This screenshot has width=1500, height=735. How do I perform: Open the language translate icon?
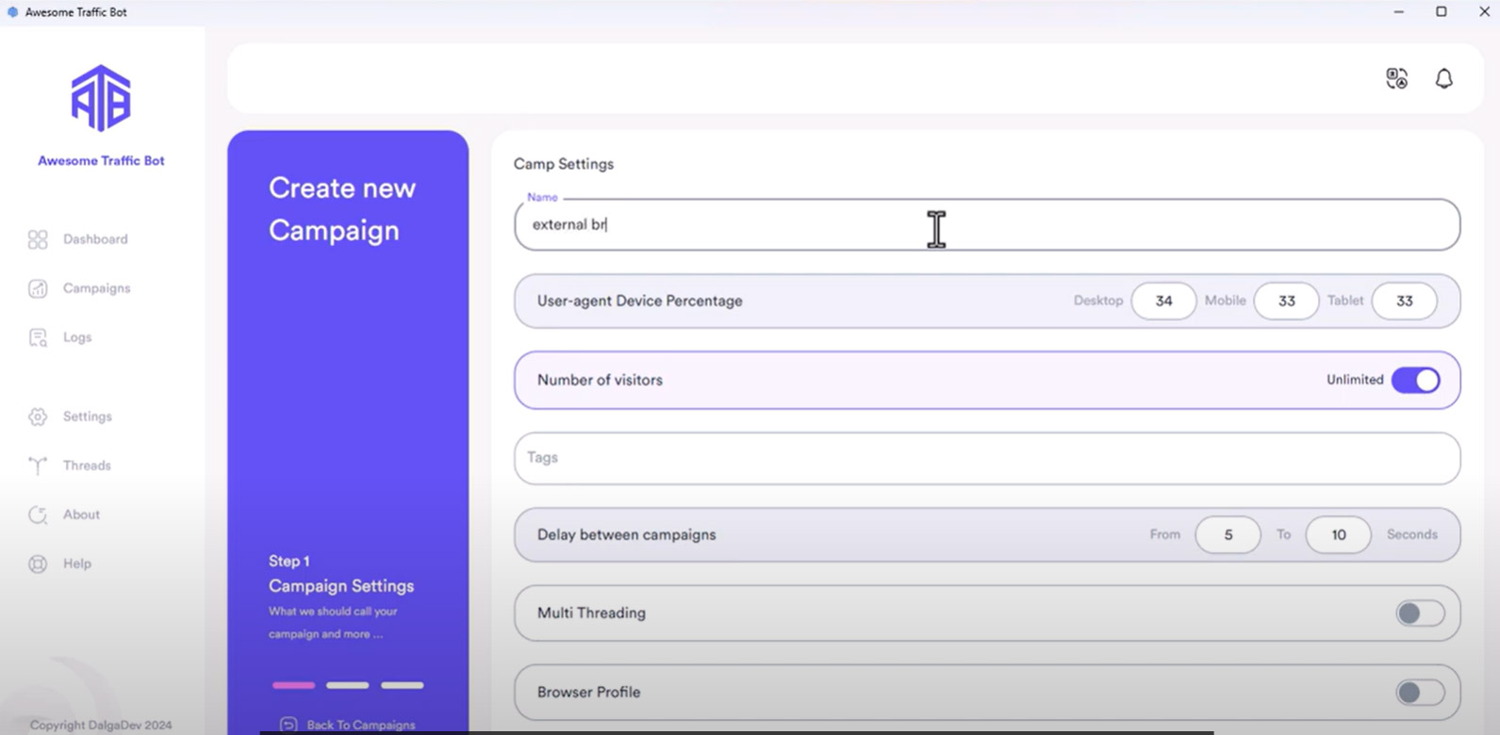click(1396, 78)
